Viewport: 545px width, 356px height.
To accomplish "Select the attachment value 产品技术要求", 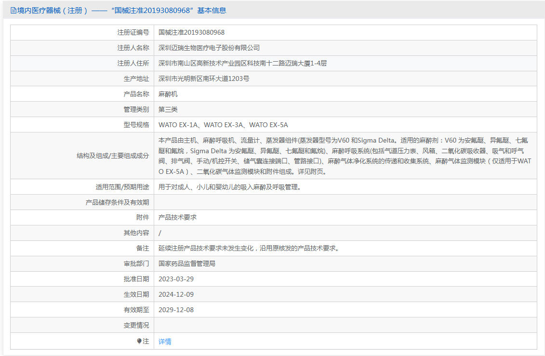I will [x=178, y=217].
